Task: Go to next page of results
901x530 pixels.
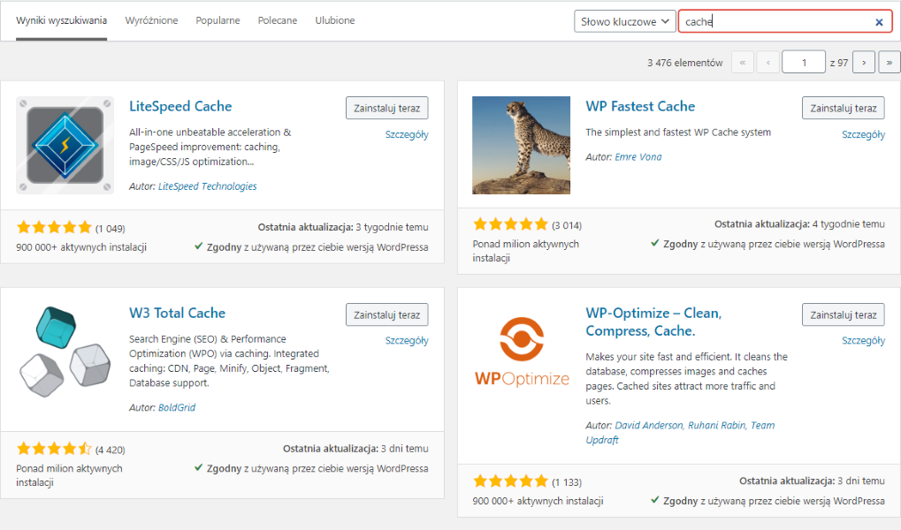Action: click(x=863, y=63)
